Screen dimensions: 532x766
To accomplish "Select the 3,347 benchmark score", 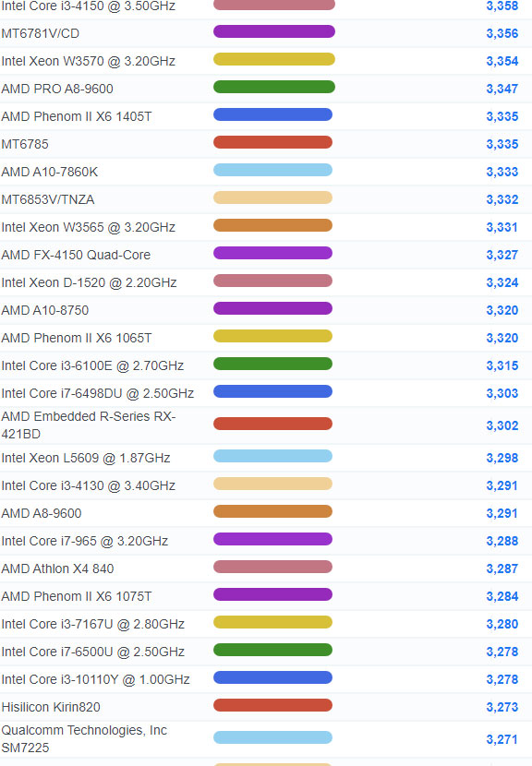I will click(502, 89).
